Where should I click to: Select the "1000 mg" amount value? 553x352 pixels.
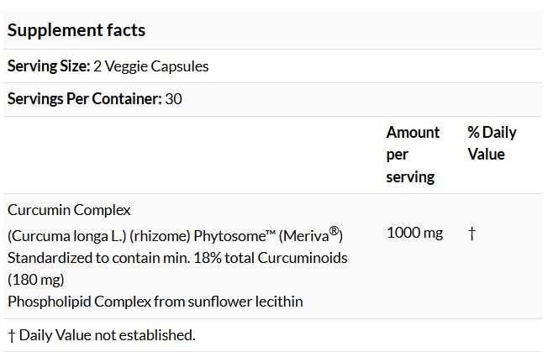click(x=414, y=233)
